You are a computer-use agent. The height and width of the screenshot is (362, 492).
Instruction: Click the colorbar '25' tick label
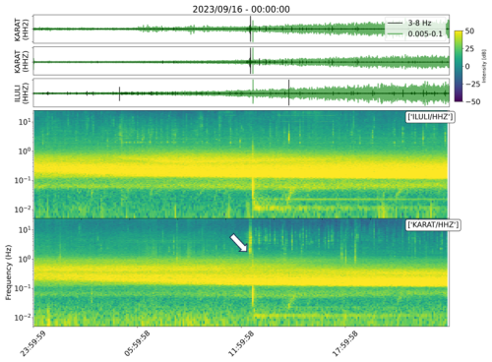(x=469, y=48)
